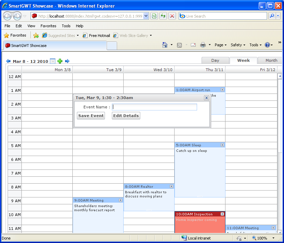The width and height of the screenshot is (284, 243).
Task: Remove the 11:00AM Meeting event
Action: point(273,228)
